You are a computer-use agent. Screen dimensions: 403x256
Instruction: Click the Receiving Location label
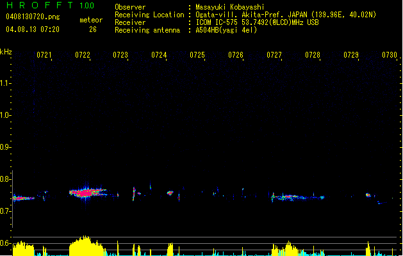pyautogui.click(x=149, y=15)
